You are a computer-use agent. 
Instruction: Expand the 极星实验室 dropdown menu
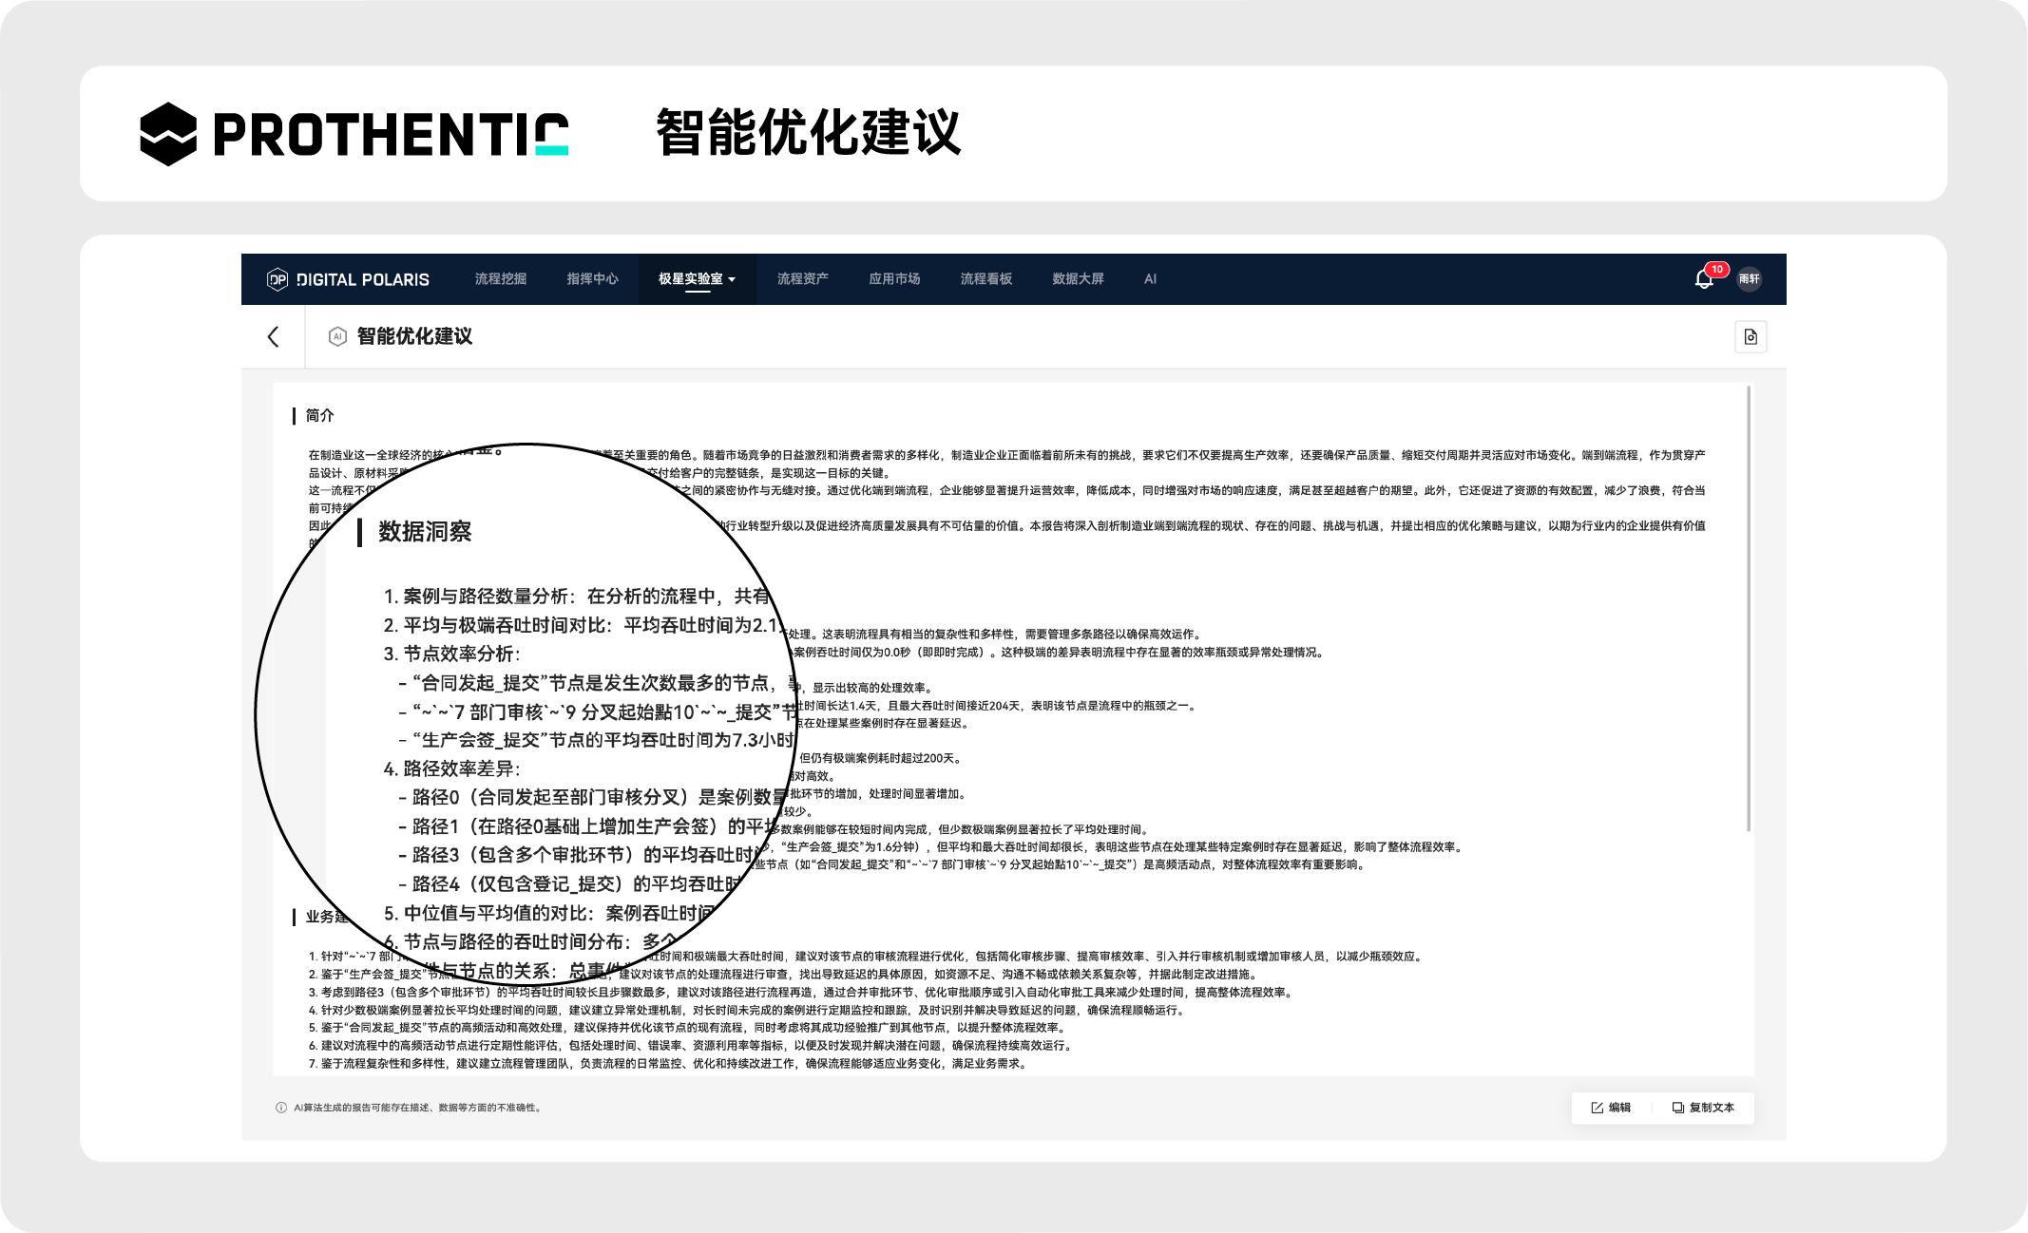698,279
